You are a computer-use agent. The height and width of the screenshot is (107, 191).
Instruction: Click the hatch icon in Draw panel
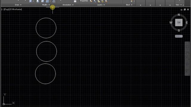(30, 1)
